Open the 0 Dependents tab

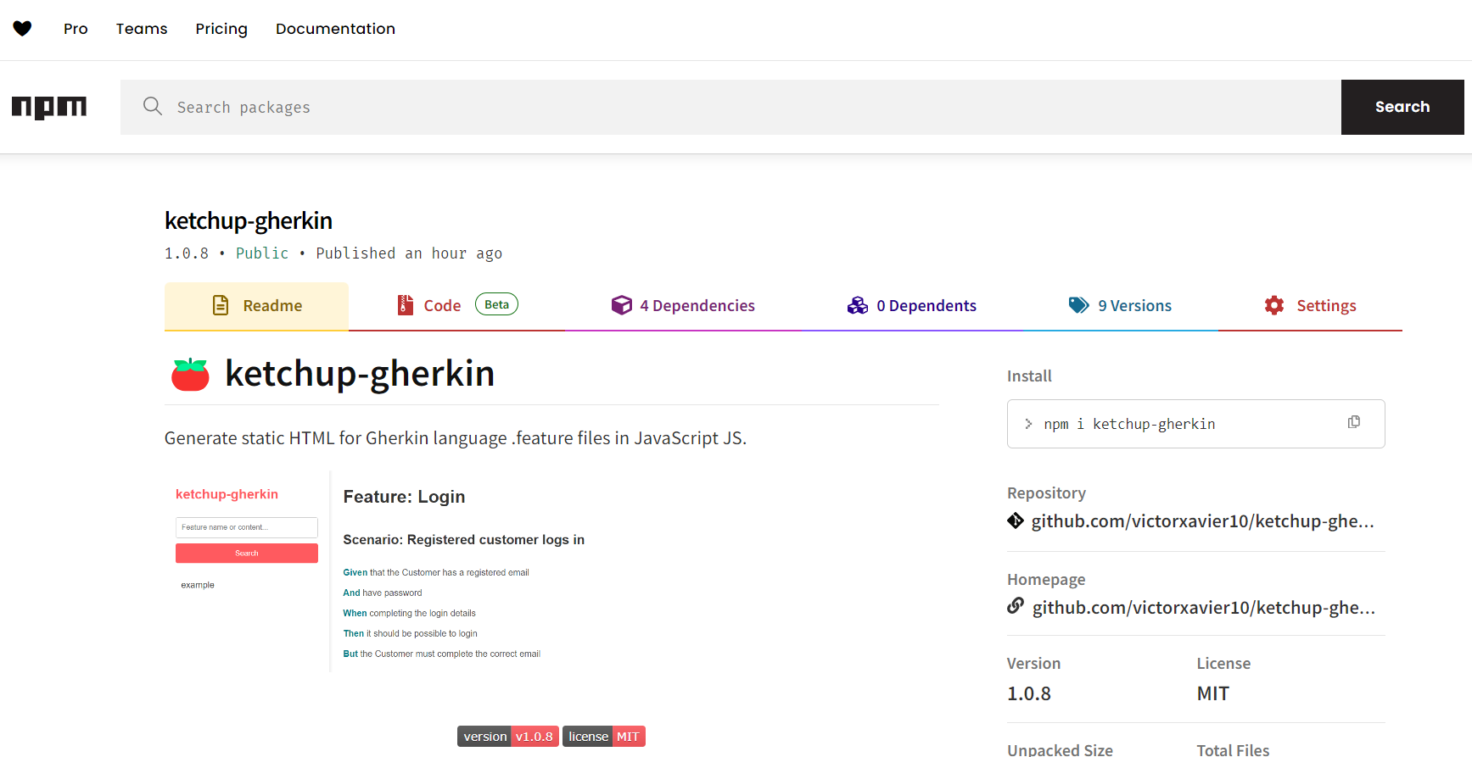point(912,306)
